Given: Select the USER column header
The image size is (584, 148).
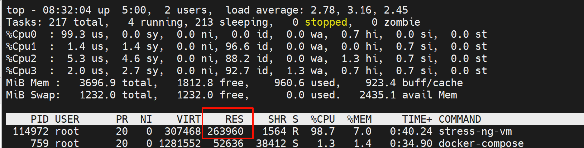Looking at the screenshot, I should (67, 119).
